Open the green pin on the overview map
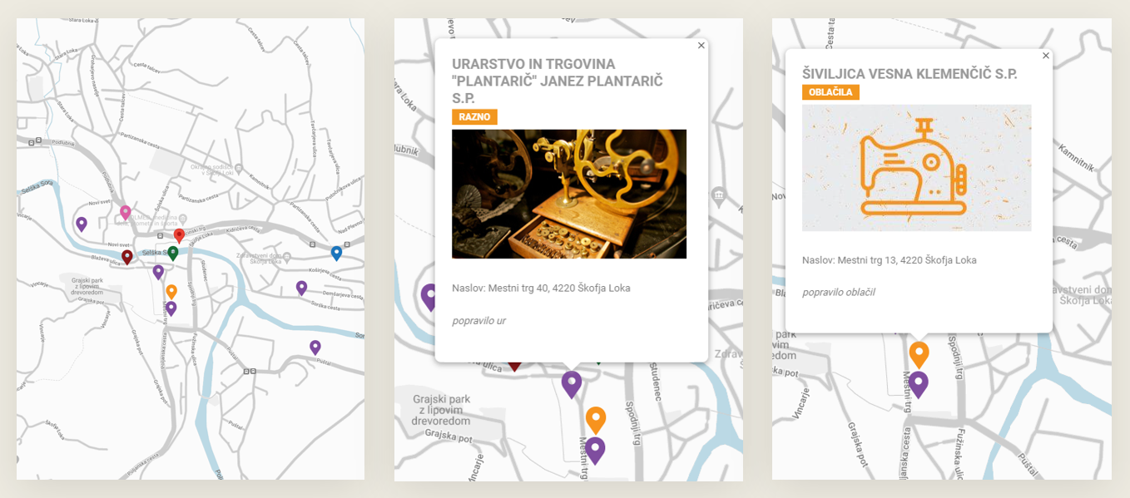Viewport: 1130px width, 498px height. pos(173,253)
